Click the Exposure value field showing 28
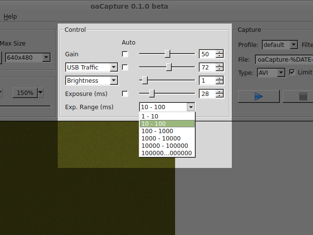 [207, 94]
